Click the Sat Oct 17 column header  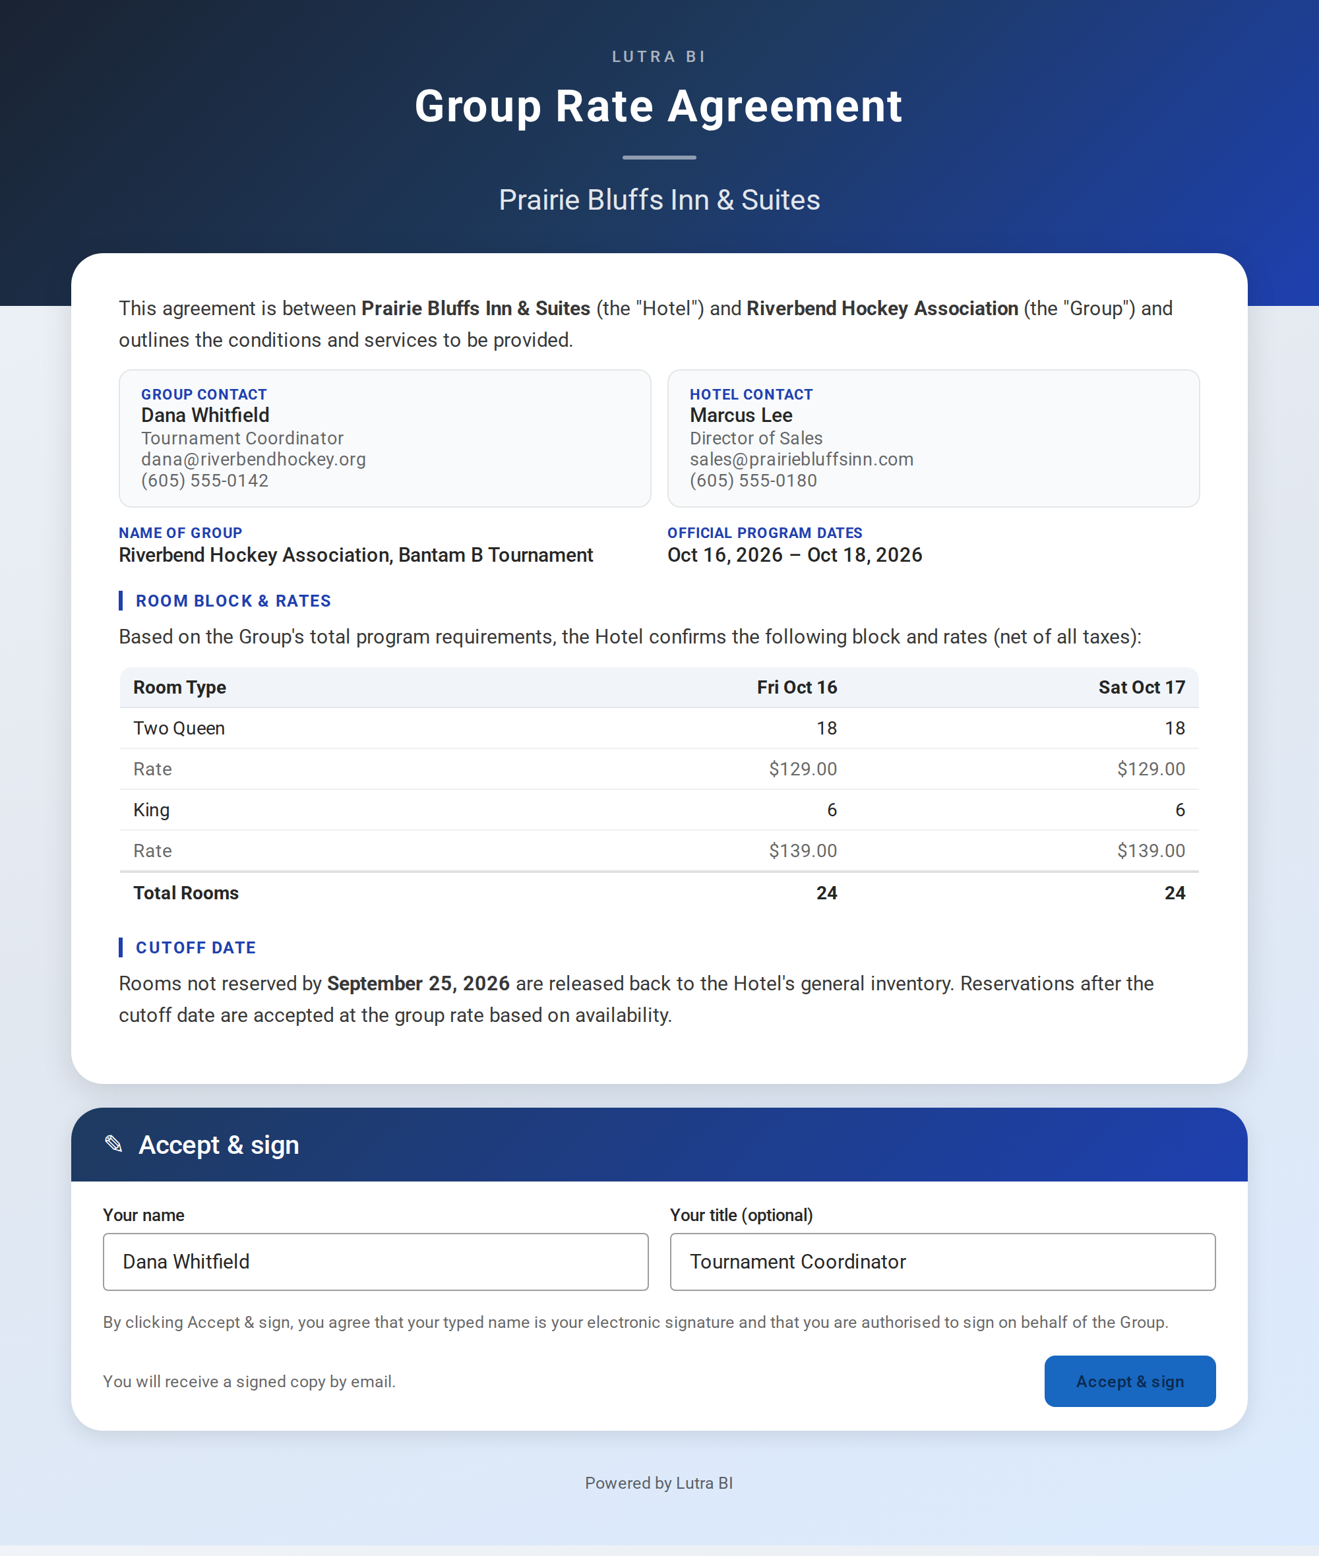1141,688
